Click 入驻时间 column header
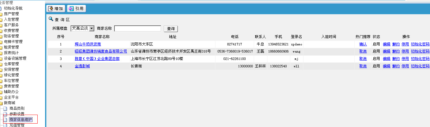The height and width of the screenshot is (127, 430). (x=329, y=37)
